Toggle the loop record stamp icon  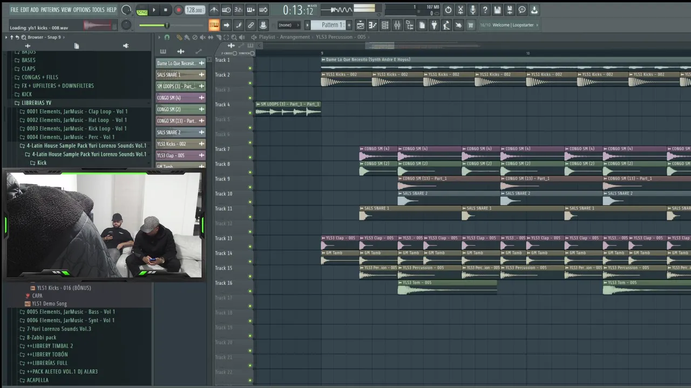tap(263, 25)
